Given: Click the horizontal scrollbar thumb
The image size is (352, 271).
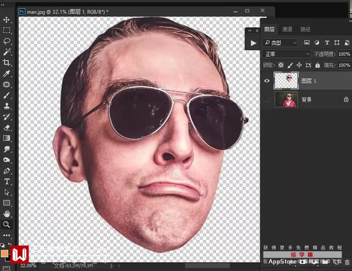Looking at the screenshot, I should 207,266.
